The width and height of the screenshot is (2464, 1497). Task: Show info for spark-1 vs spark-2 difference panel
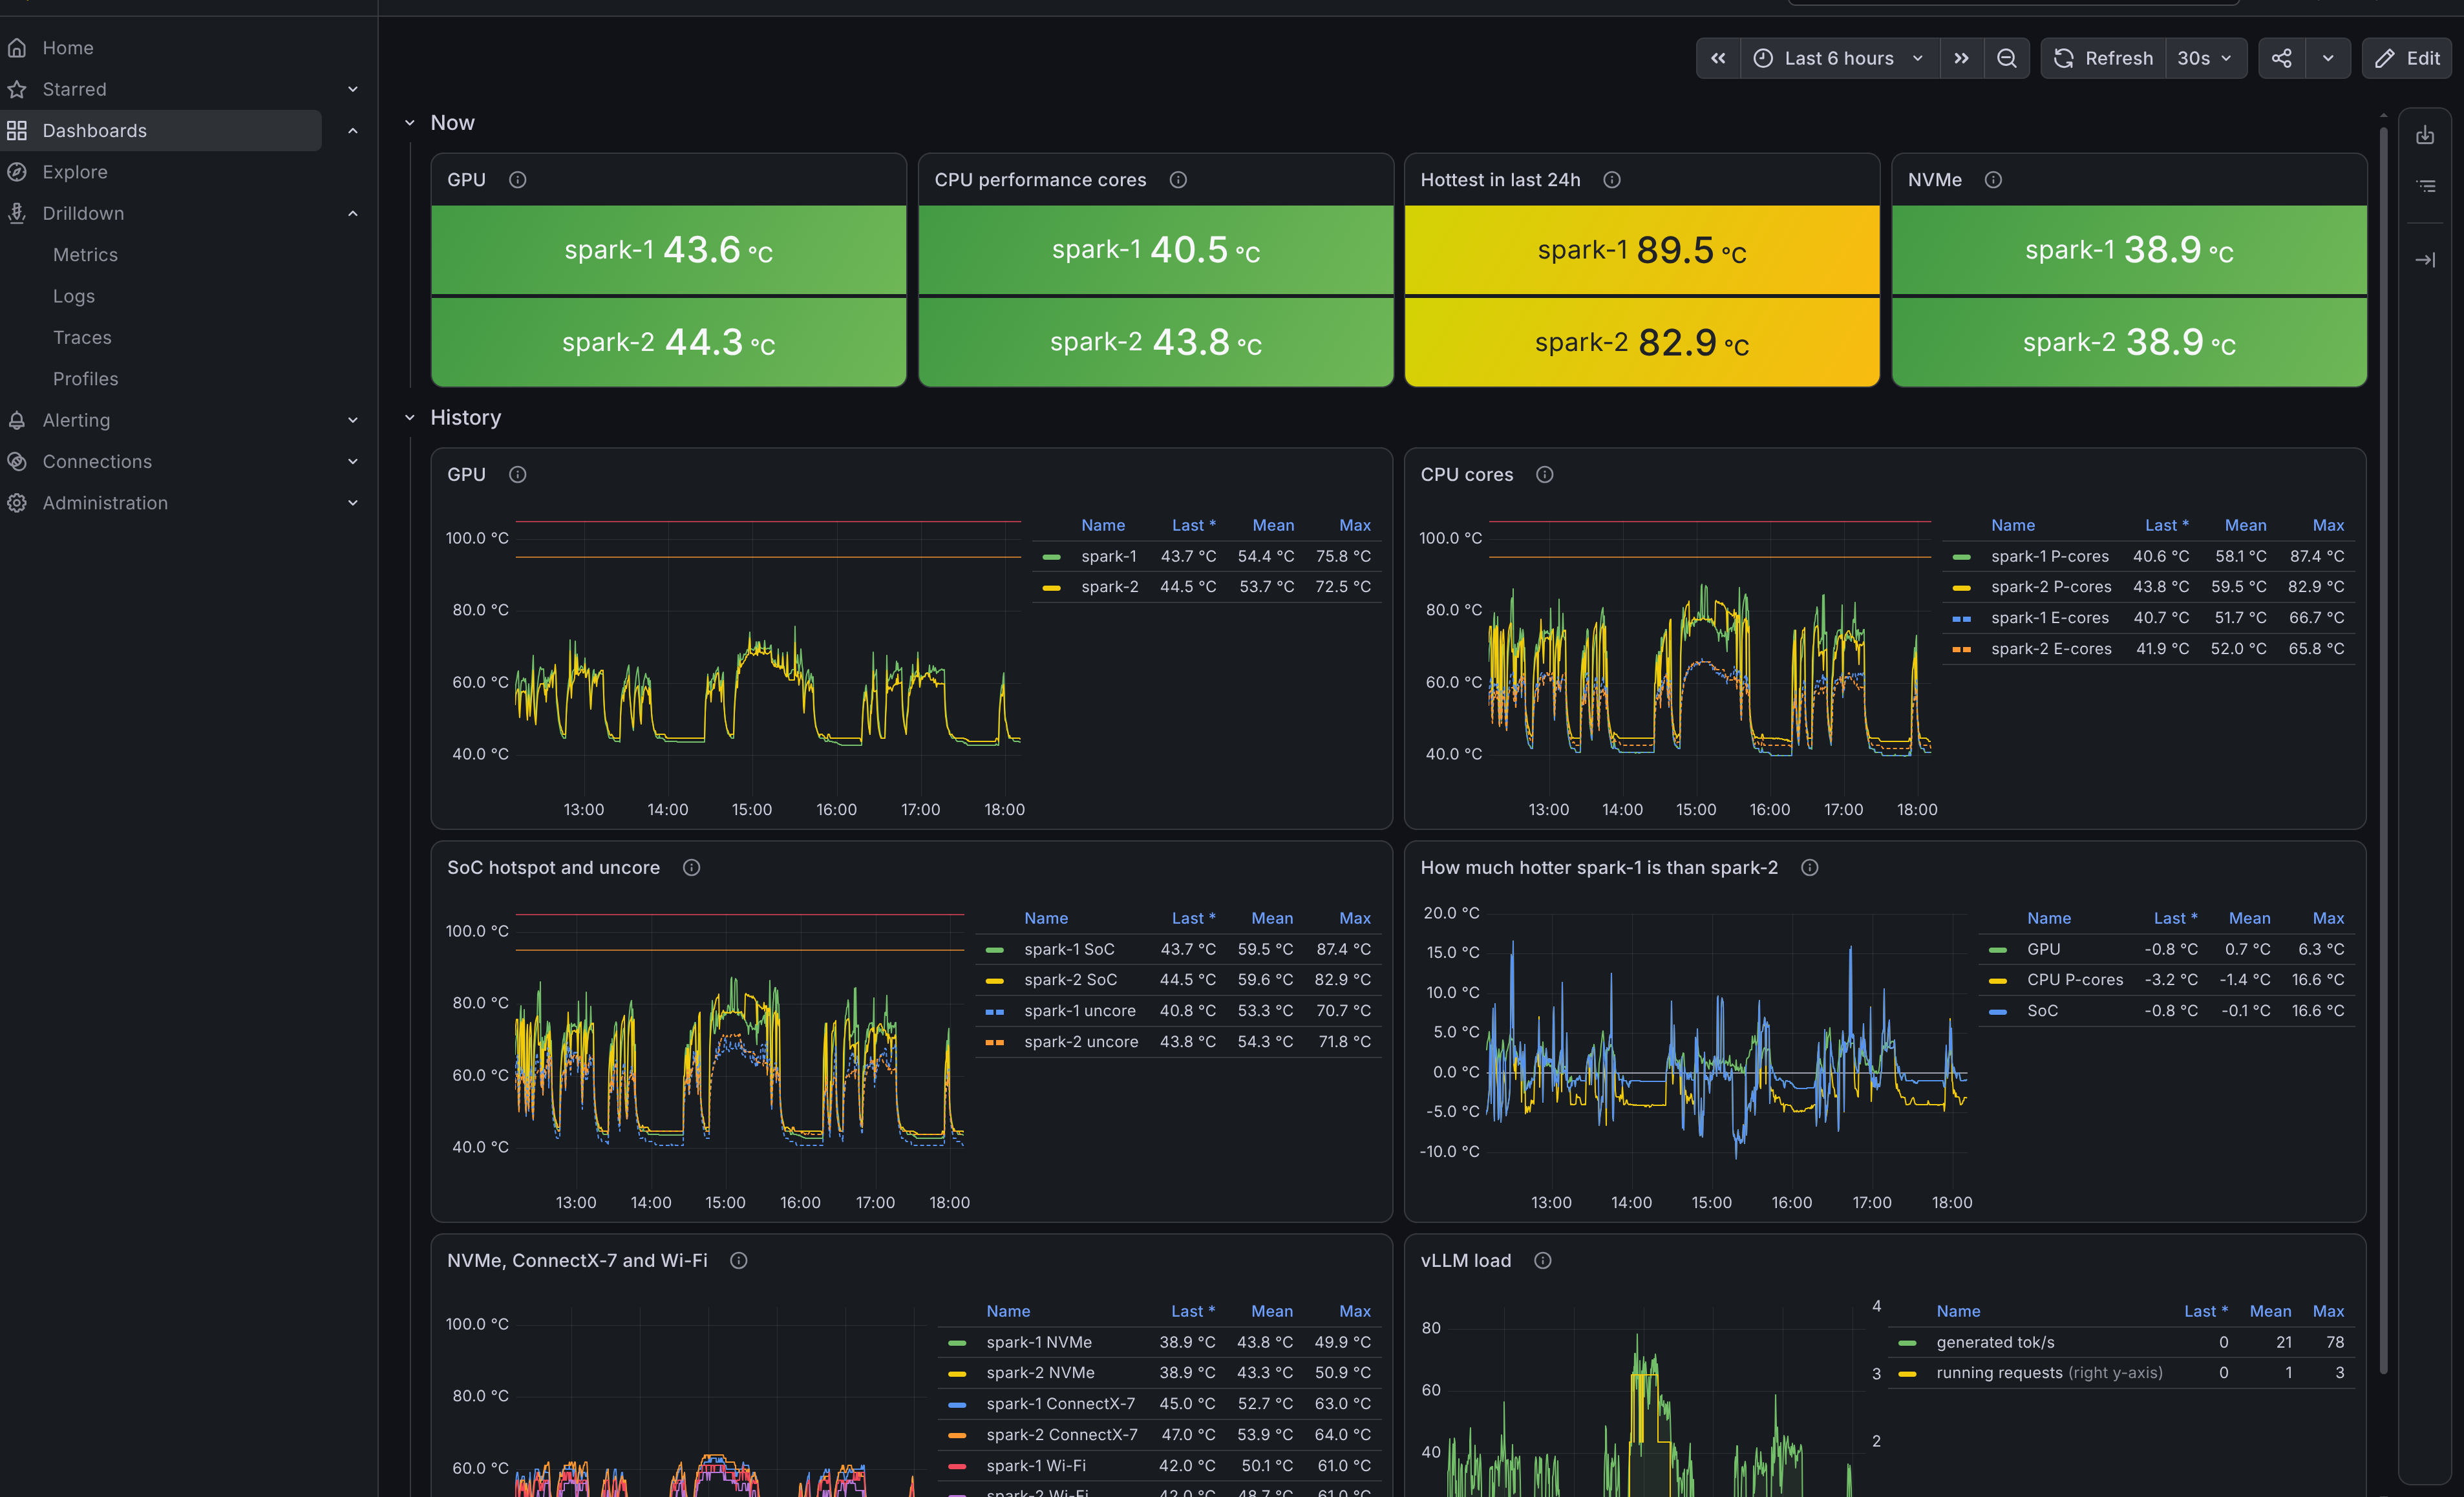pyautogui.click(x=1809, y=868)
